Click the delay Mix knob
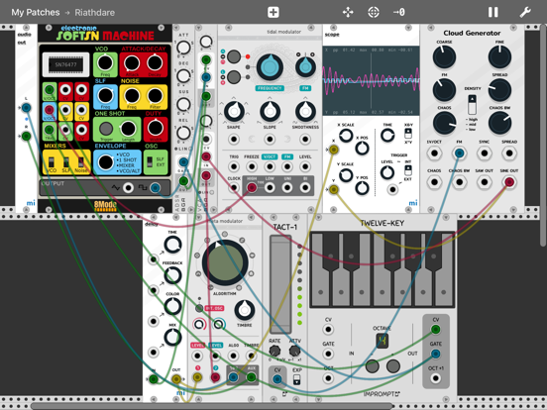 pyautogui.click(x=172, y=337)
